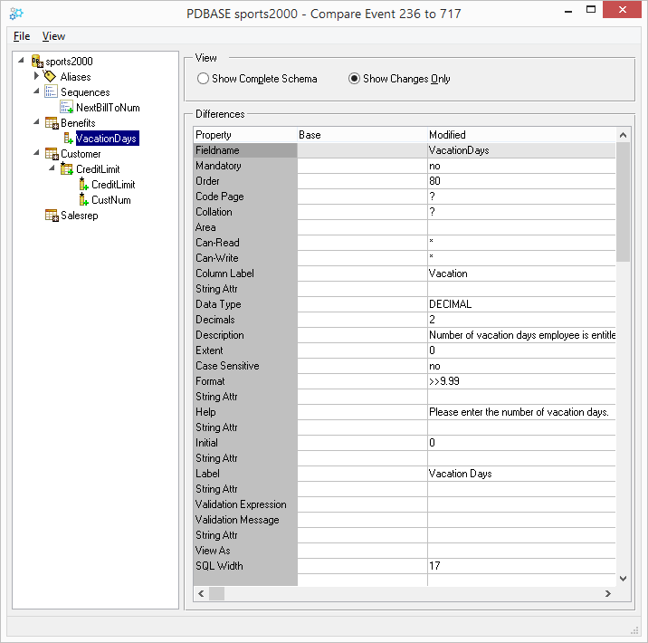Click the vertical scrollbar thumb in Differences
The width and height of the screenshot is (648, 643).
point(623,202)
